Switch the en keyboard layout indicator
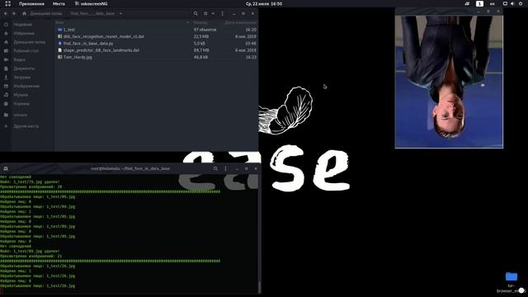 coord(493,3)
